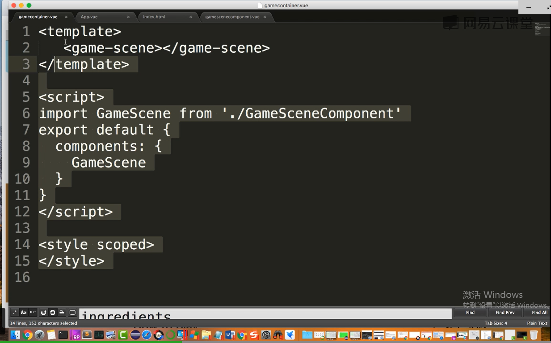This screenshot has height=343, width=551.
Task: Open Preview app from the dock
Action: click(111, 335)
